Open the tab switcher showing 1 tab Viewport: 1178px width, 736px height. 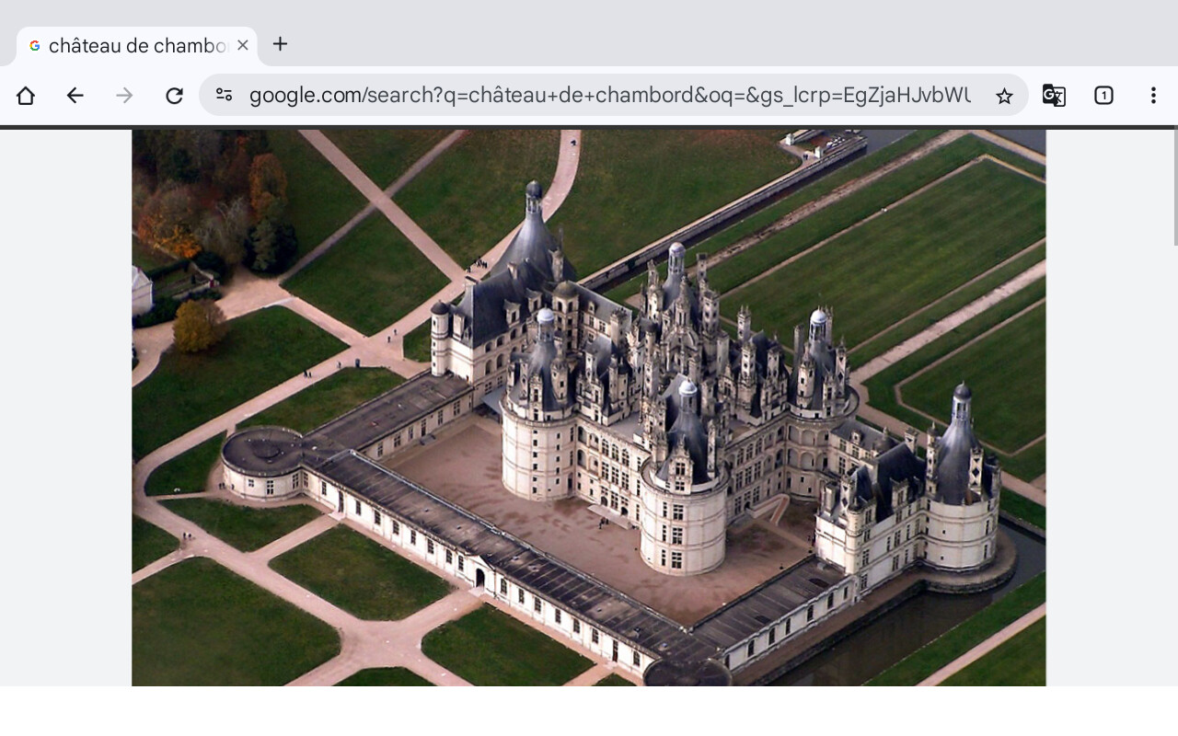1103,96
